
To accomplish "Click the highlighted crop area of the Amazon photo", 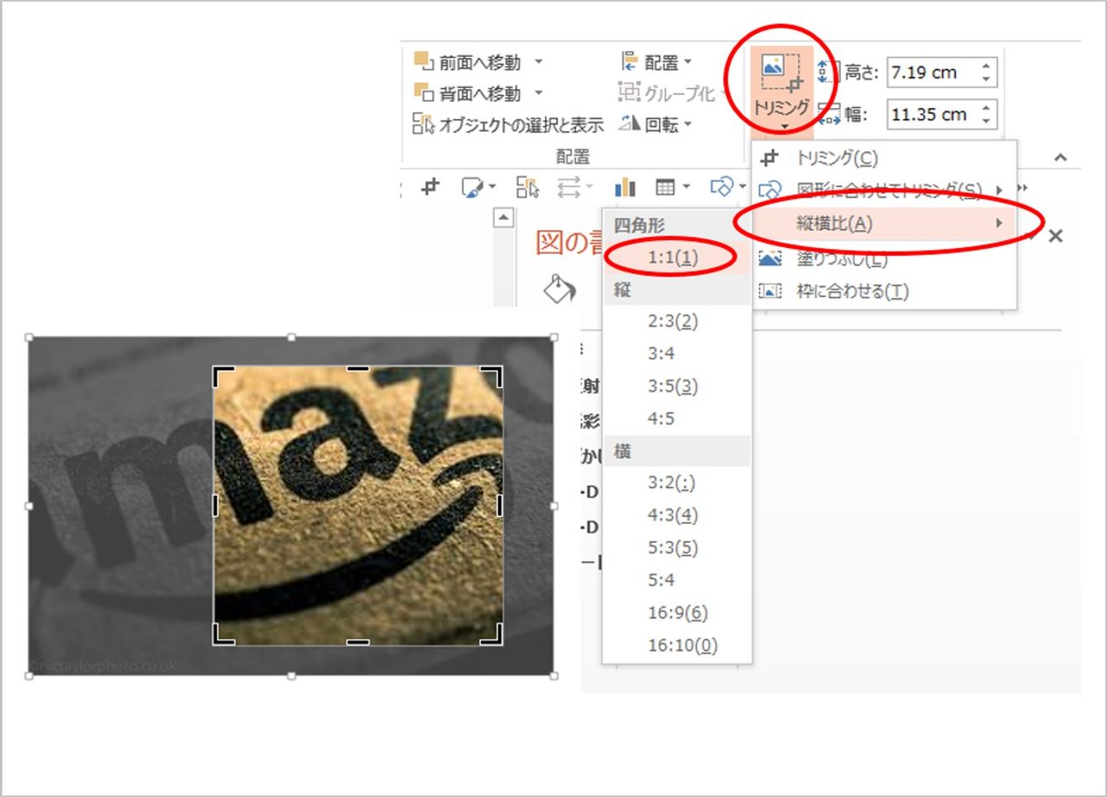I will tap(358, 505).
